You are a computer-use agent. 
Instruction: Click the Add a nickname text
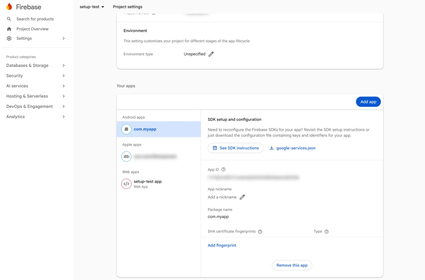click(222, 197)
